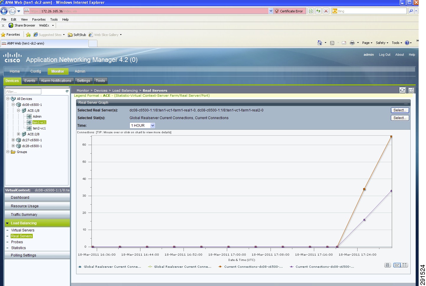The height and width of the screenshot is (286, 426).
Task: Go back with the browser back arrow
Action: click(x=4, y=11)
